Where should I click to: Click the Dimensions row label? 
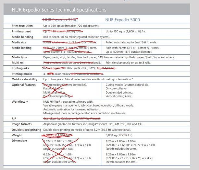19,141
